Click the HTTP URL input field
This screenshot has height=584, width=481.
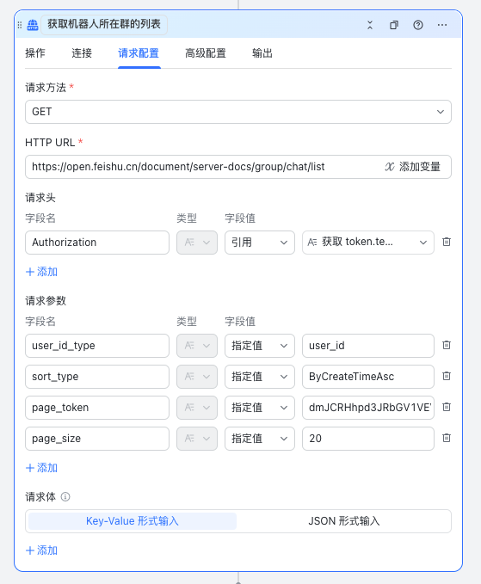(203, 167)
